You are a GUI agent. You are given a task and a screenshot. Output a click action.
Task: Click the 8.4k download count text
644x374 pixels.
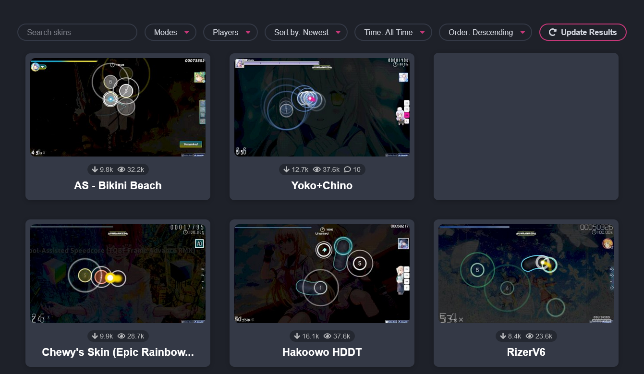(515, 336)
